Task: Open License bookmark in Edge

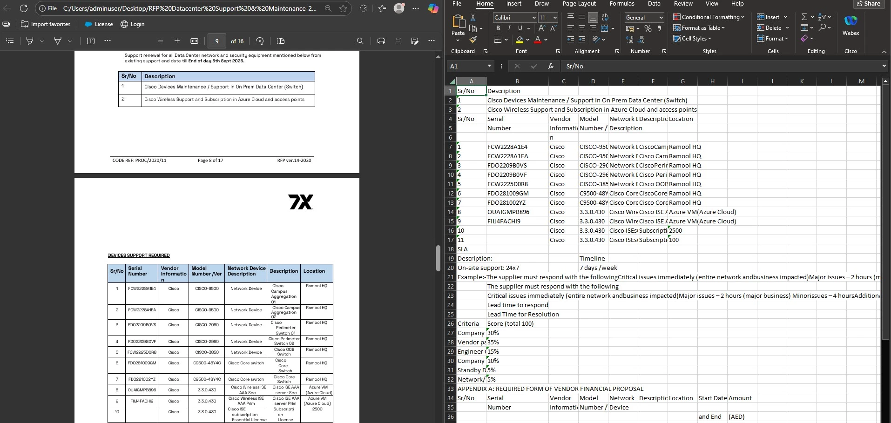Action: click(99, 24)
